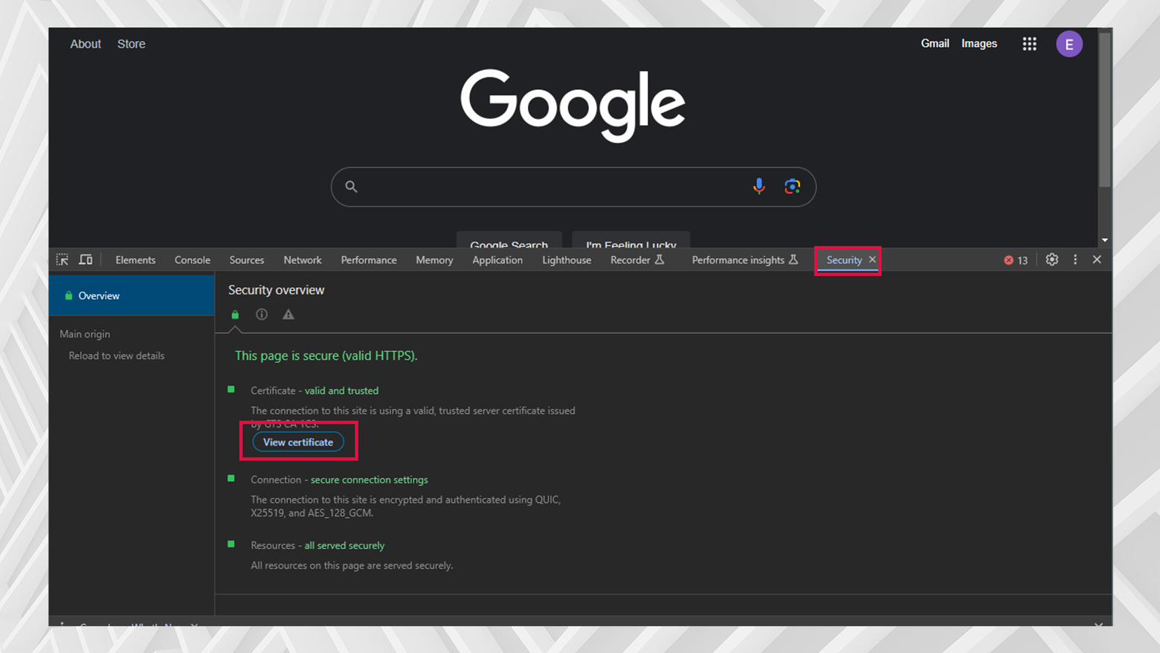The image size is (1160, 653).
Task: Search by image with Google Lens camera
Action: 792,187
